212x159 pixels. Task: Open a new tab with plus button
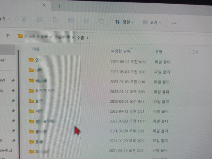click(x=59, y=6)
